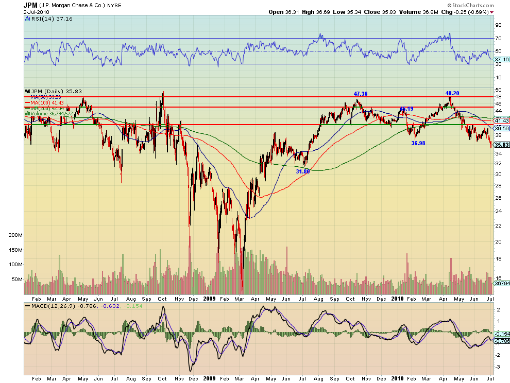The width and height of the screenshot is (510, 383).
Task: Click the RSI(14) 37.16 legend label
Action: [x=52, y=19]
